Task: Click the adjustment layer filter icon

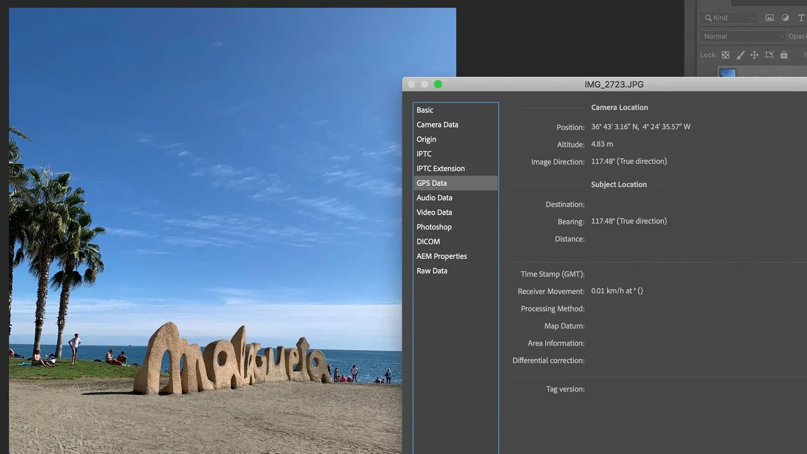Action: click(x=785, y=18)
